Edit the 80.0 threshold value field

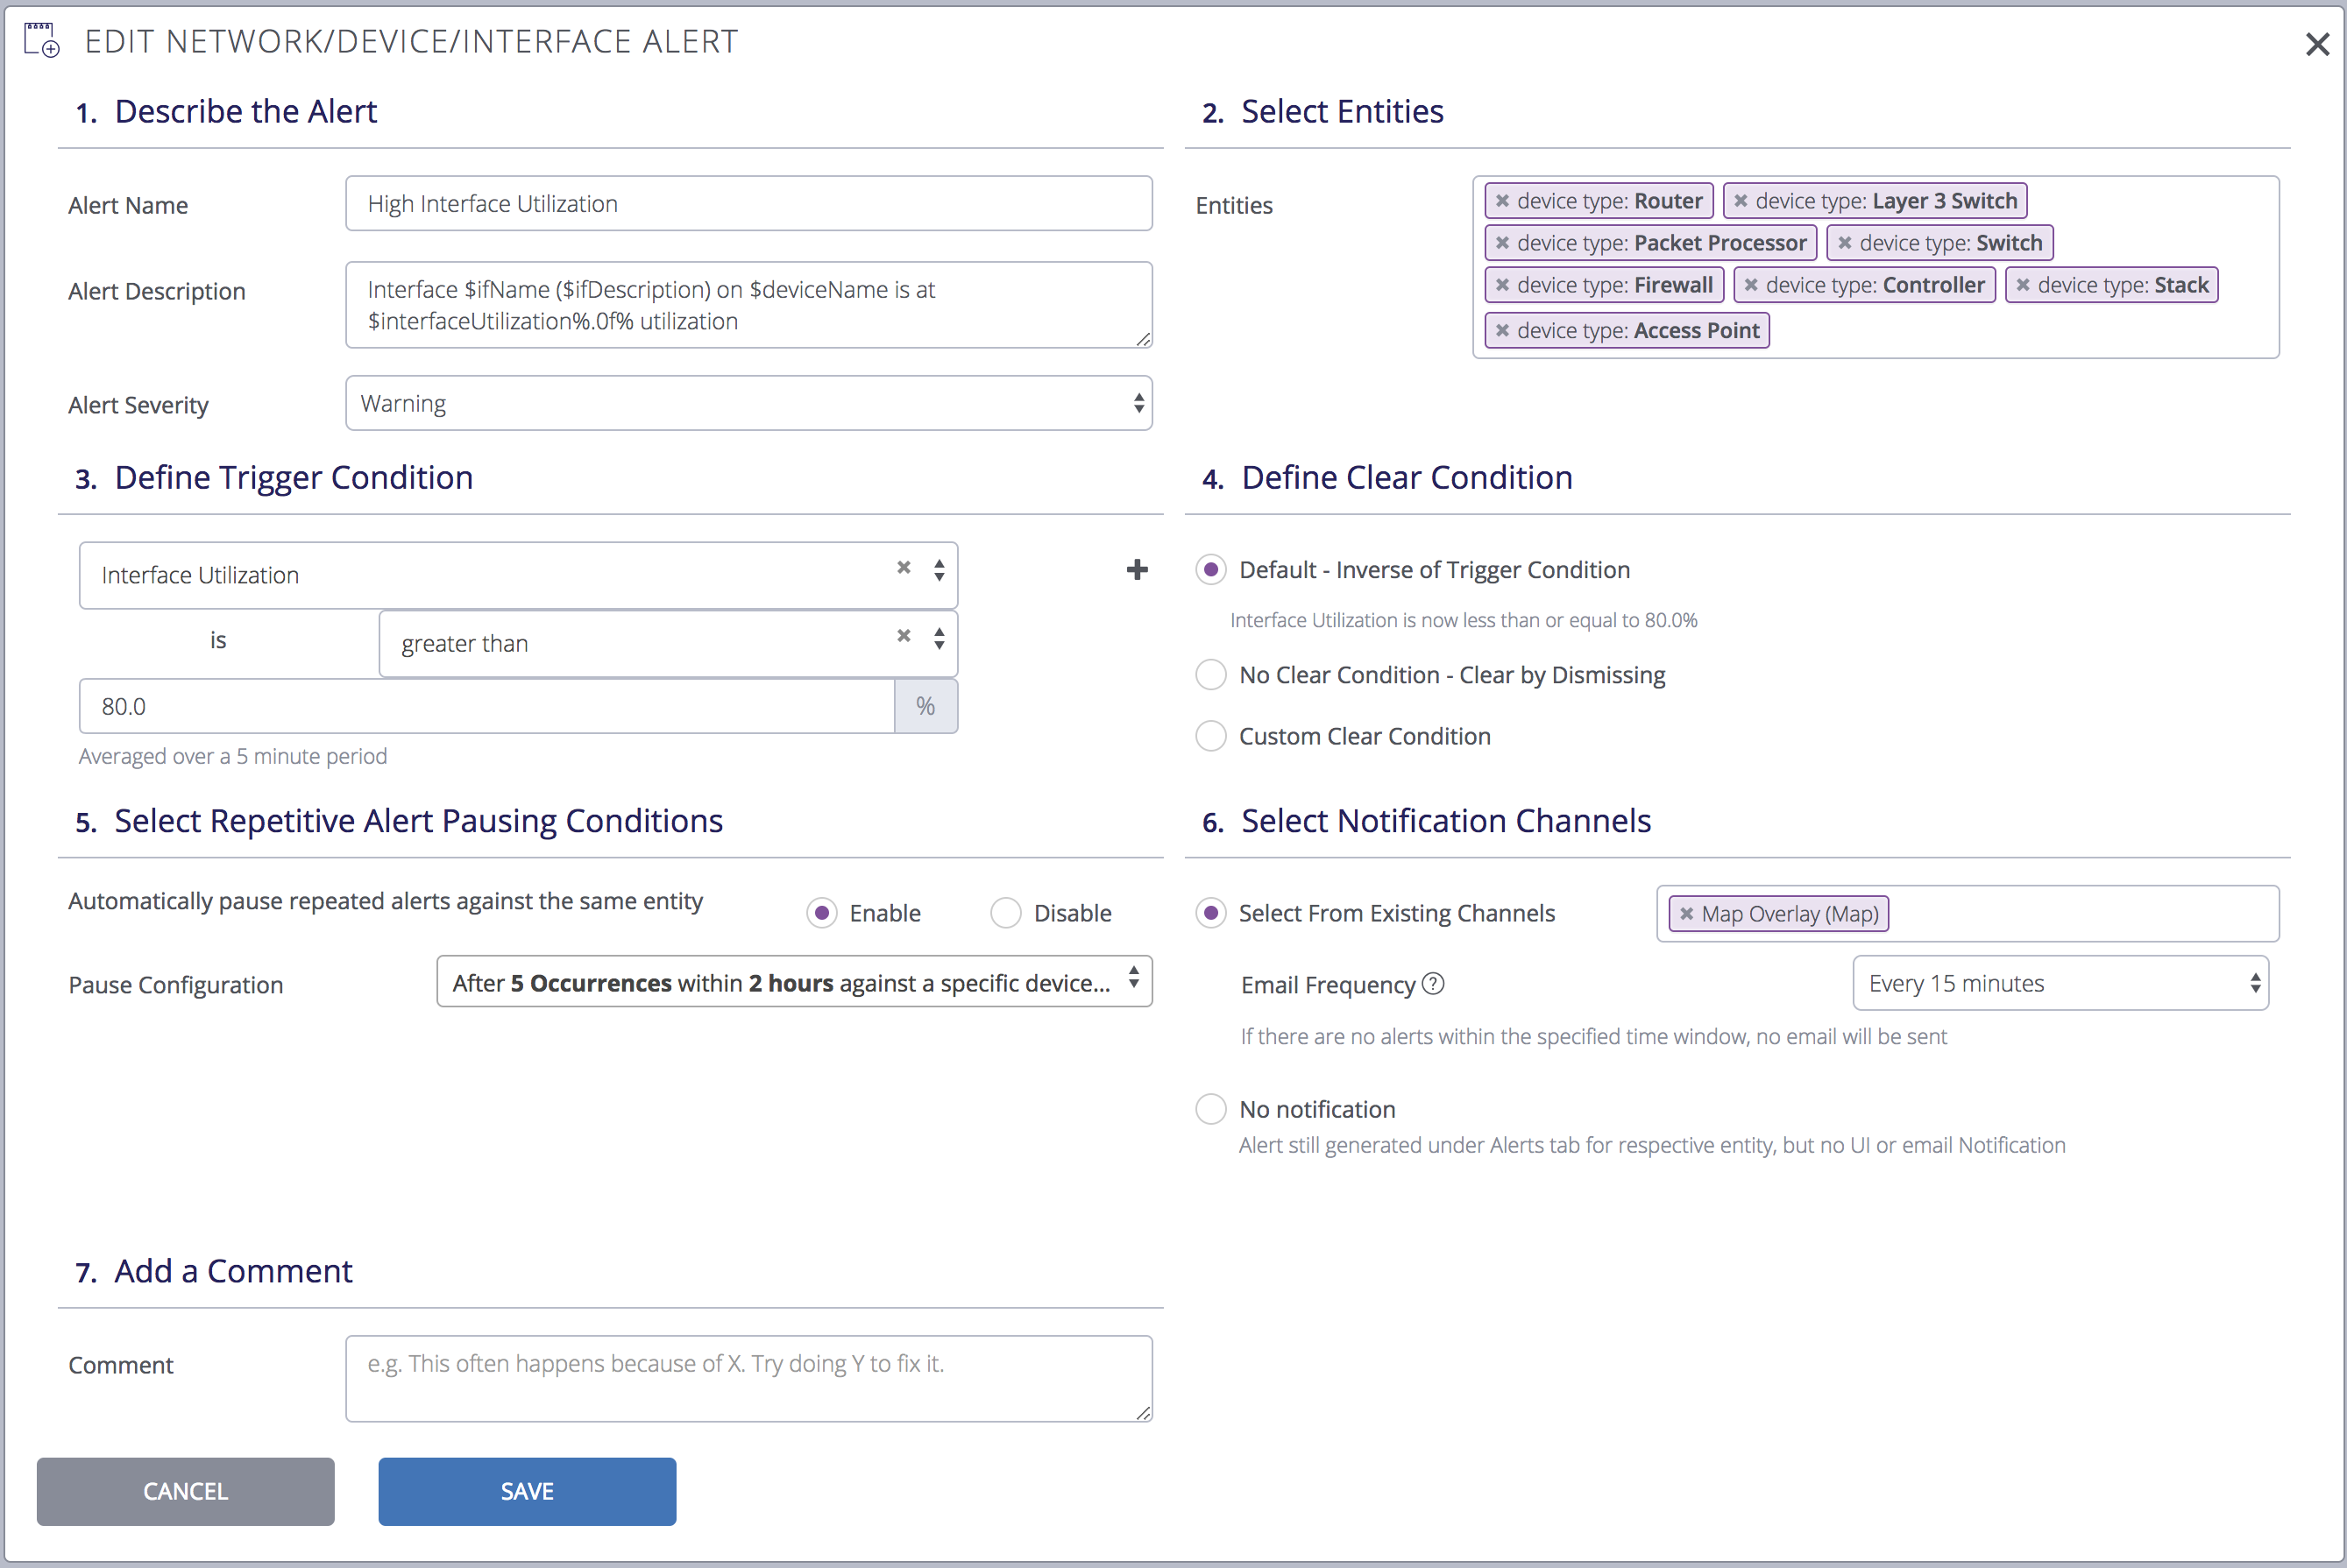click(486, 706)
